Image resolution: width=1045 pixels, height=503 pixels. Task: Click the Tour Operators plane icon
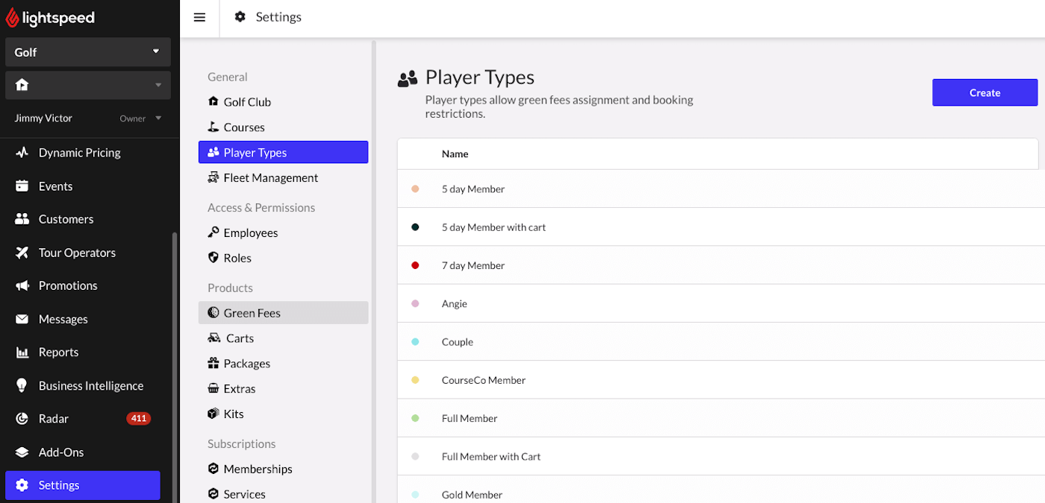[22, 253]
